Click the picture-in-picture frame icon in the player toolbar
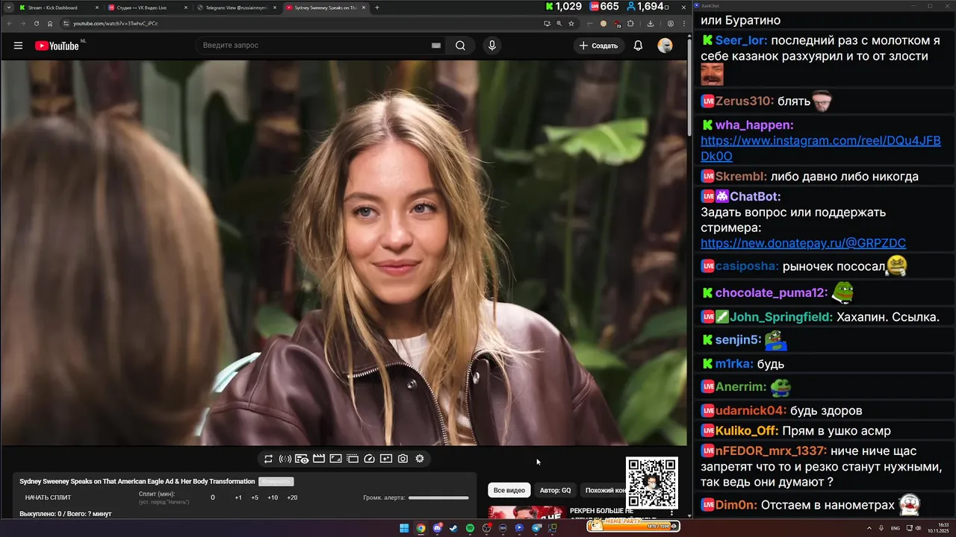This screenshot has height=537, width=956. (336, 459)
